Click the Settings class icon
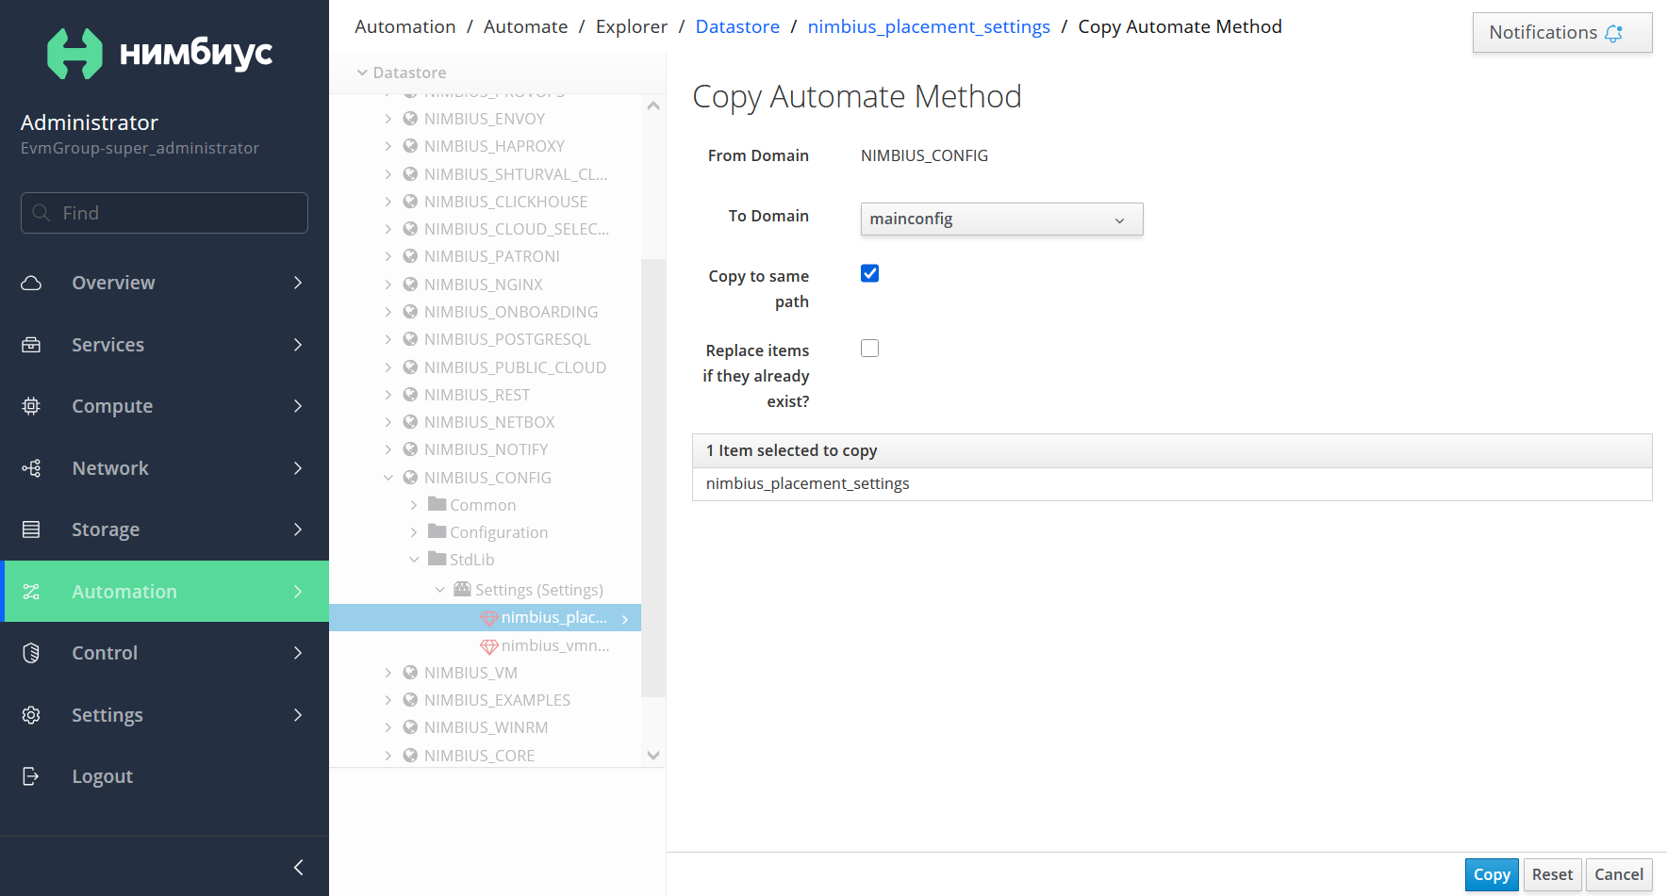This screenshot has width=1667, height=896. [462, 589]
